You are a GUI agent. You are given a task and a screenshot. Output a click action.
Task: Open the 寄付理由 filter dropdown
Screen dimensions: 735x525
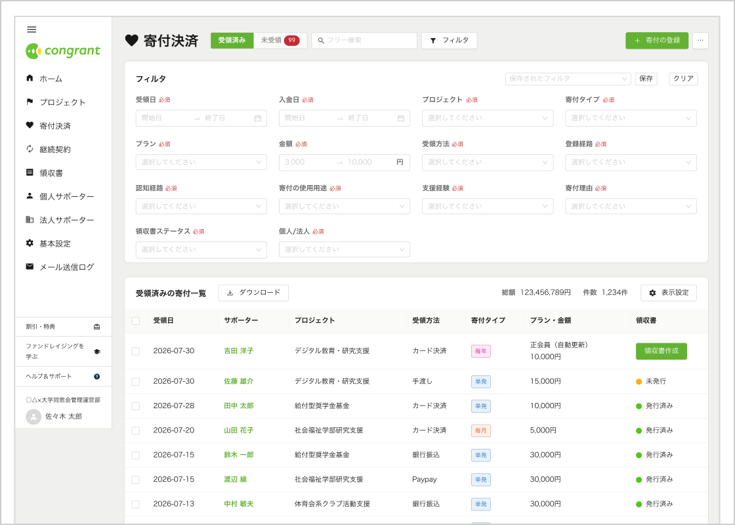tap(631, 206)
